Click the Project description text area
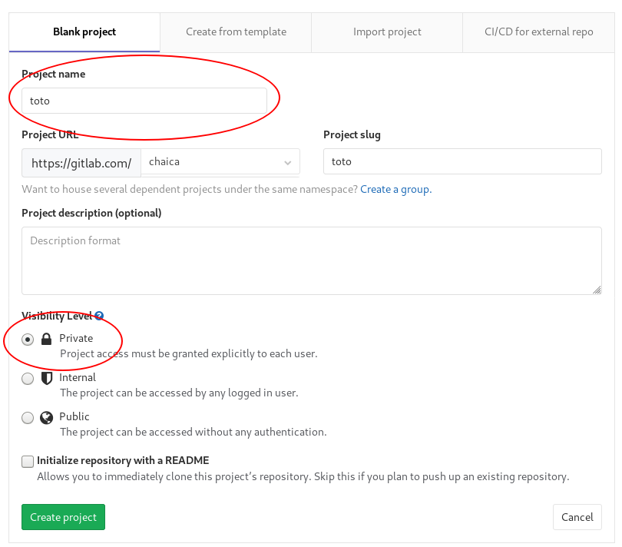The image size is (622, 547). (x=311, y=260)
